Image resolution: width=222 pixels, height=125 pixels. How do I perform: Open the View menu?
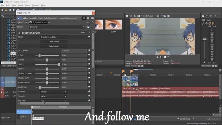[14, 6]
